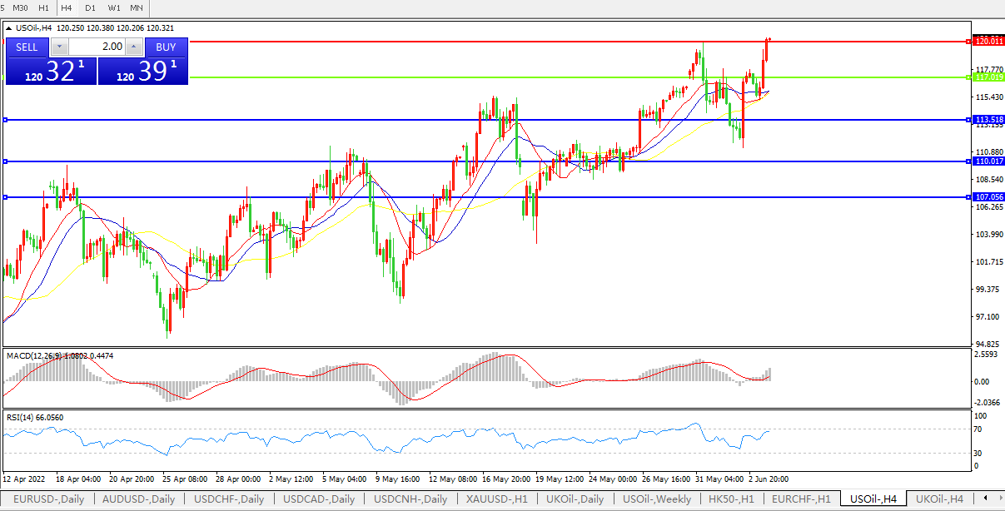Open the EURUSD-,Daily chart tab

(48, 499)
